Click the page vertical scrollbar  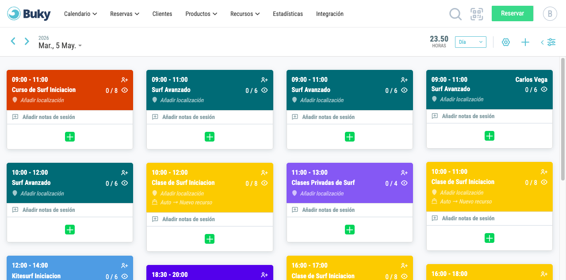(563, 119)
